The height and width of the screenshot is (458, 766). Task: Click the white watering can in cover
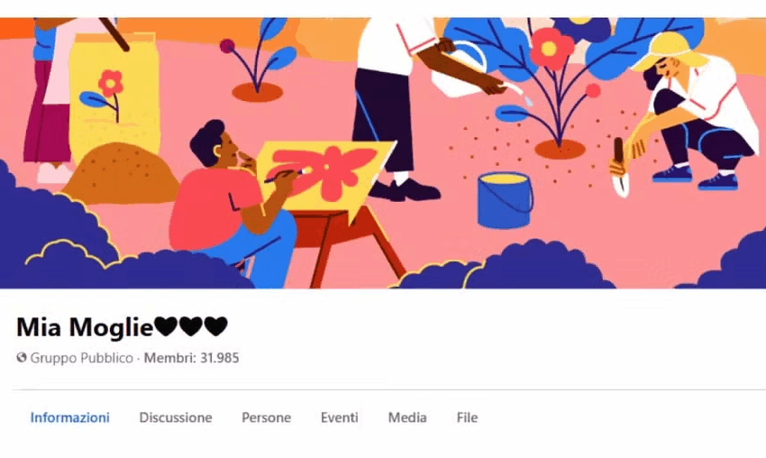464,71
